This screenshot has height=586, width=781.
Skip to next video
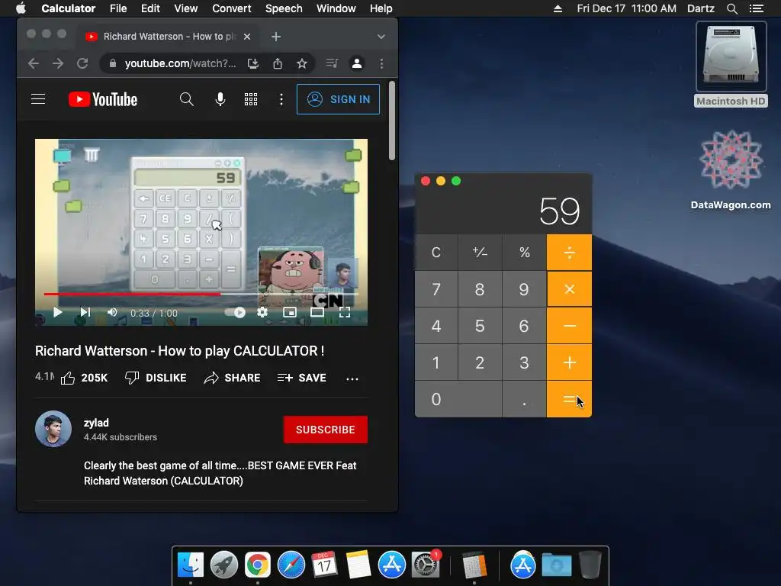point(85,312)
